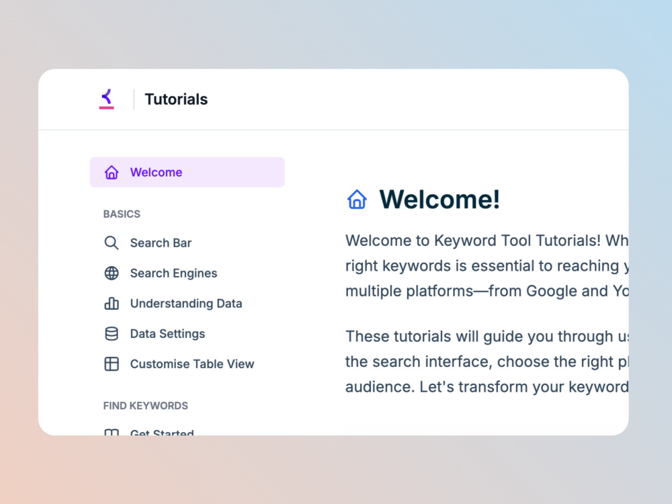672x504 pixels.
Task: Open Understanding Data tutorial
Action: coord(186,304)
